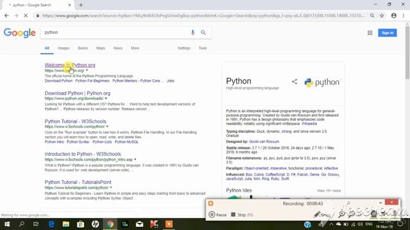This screenshot has width=410, height=230.
Task: Stop the screen recording
Action: [x=242, y=215]
